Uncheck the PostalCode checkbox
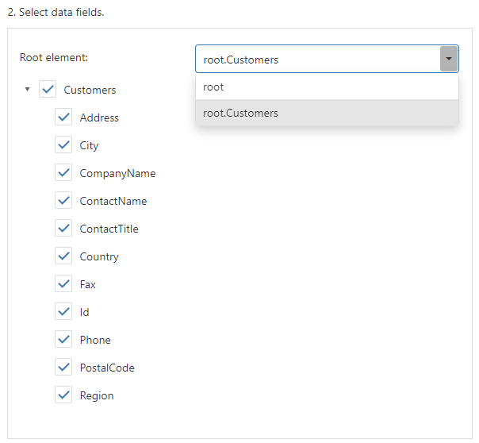Image resolution: width=479 pixels, height=443 pixels. pyautogui.click(x=63, y=368)
